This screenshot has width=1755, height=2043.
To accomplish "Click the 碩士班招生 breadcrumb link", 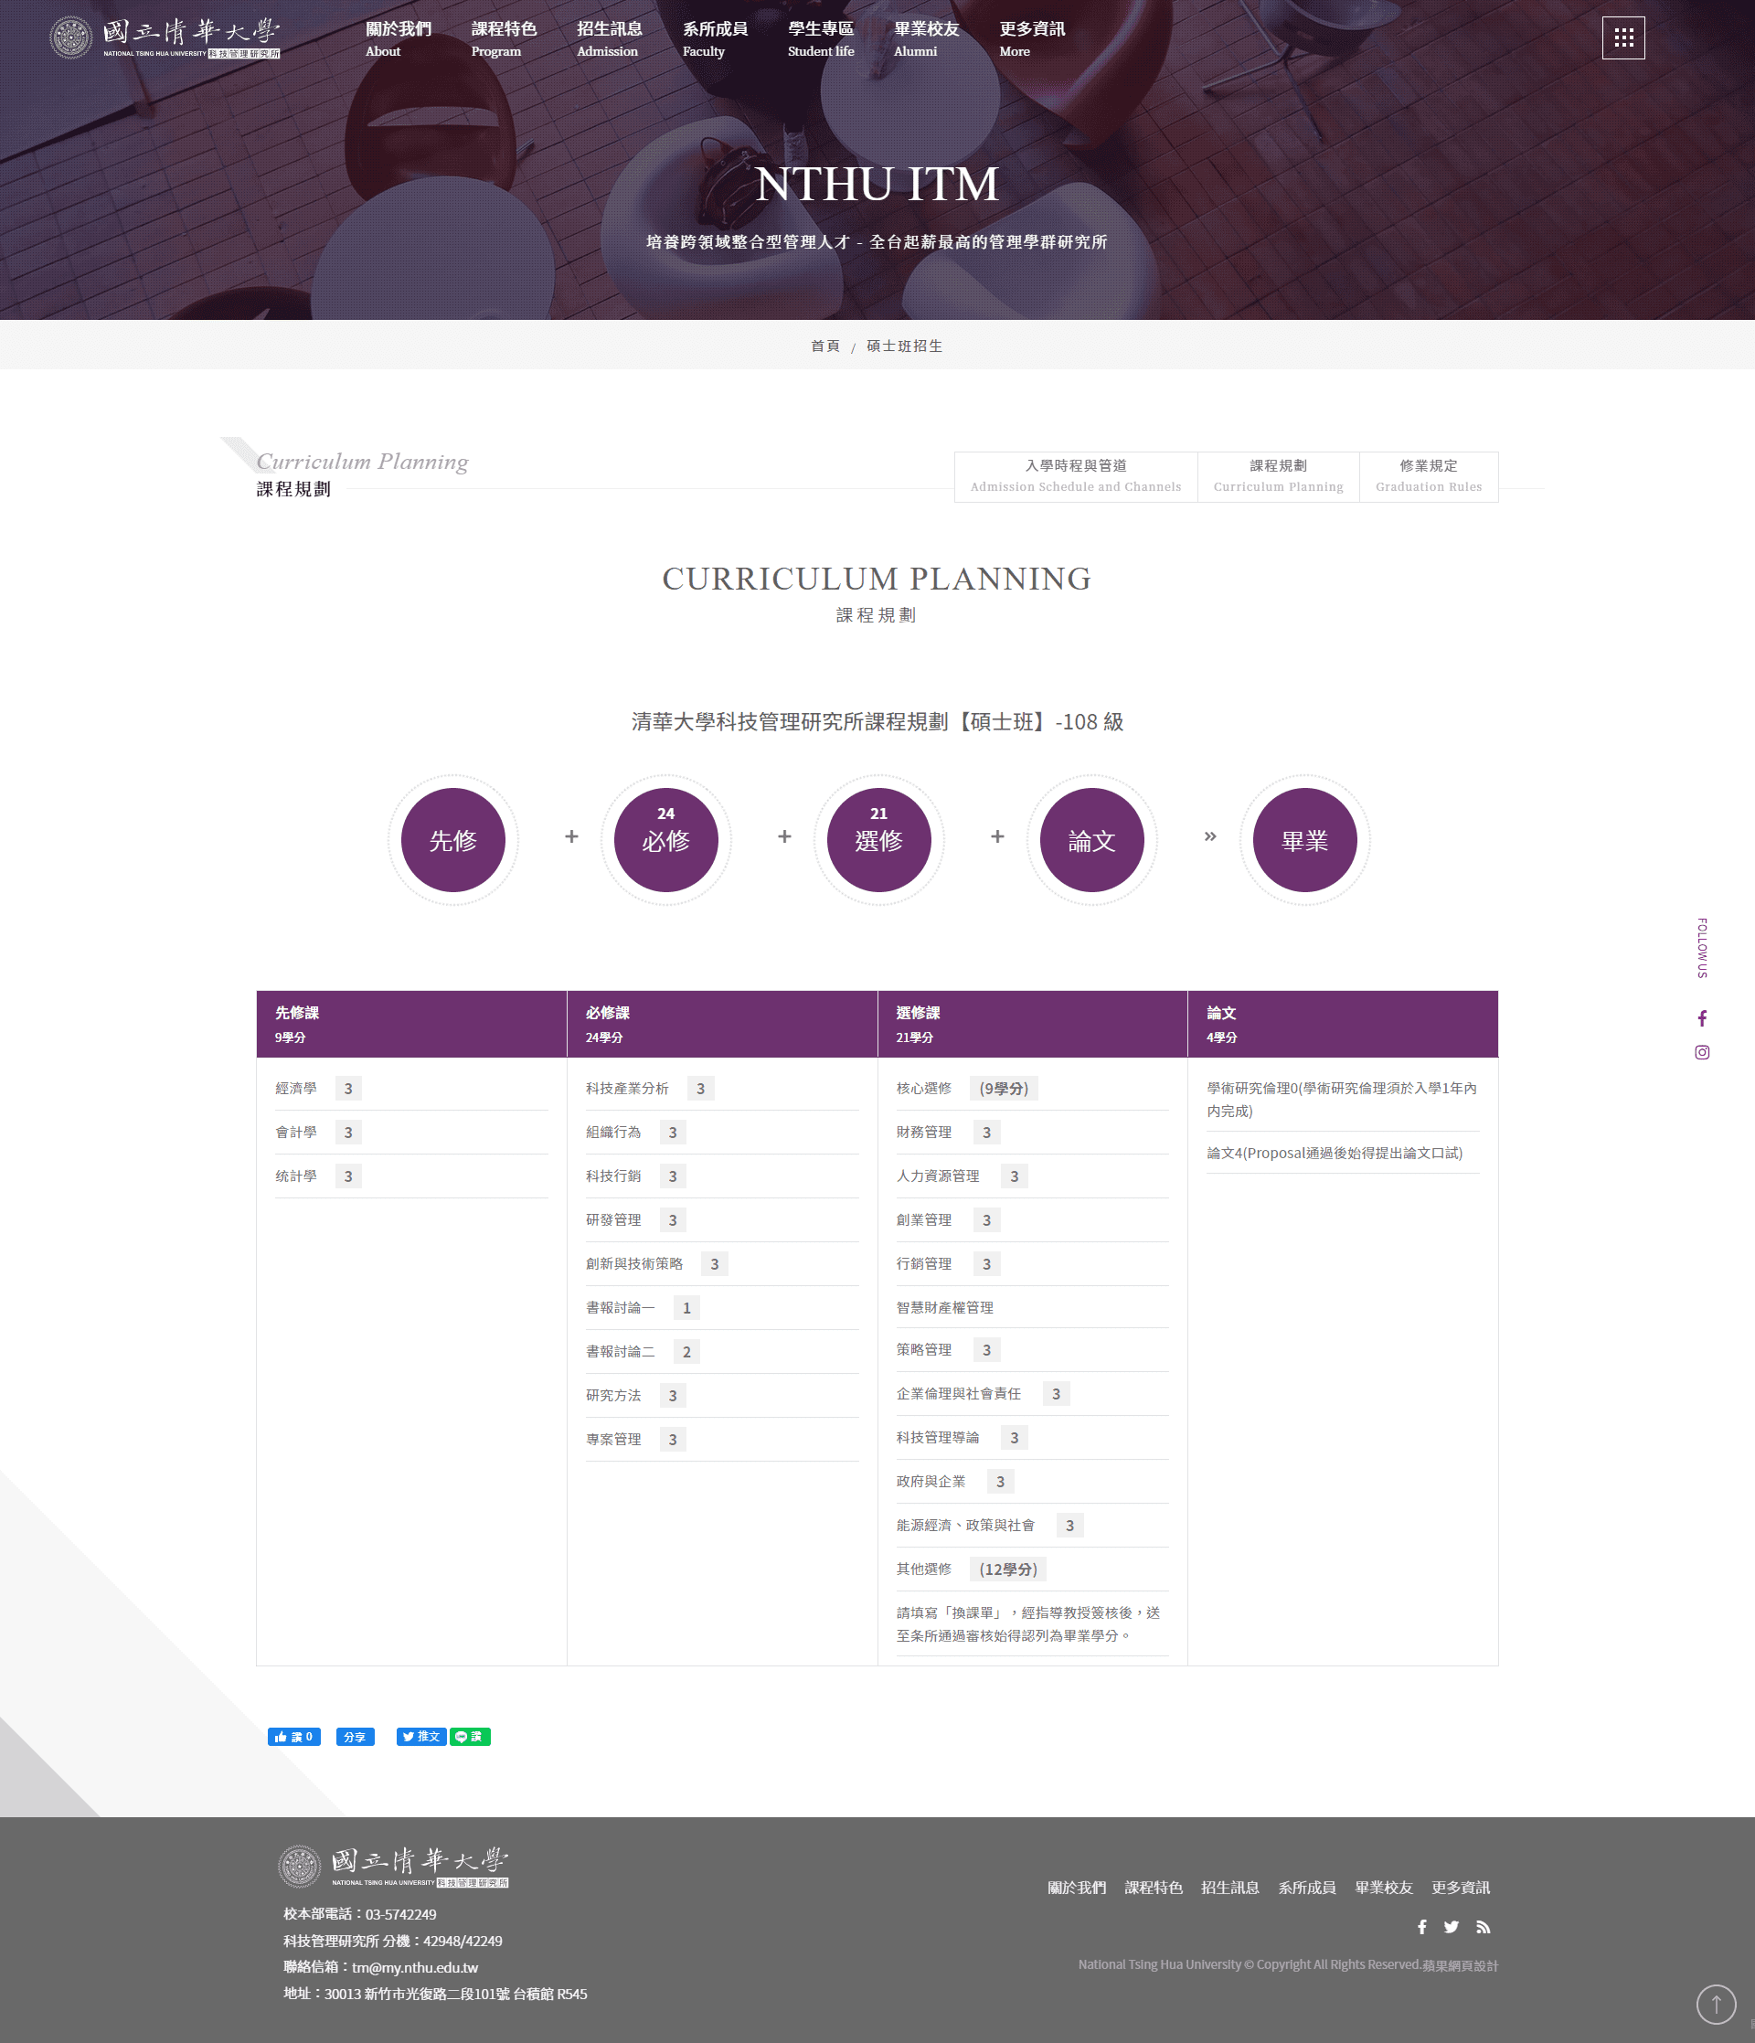I will click(x=904, y=346).
